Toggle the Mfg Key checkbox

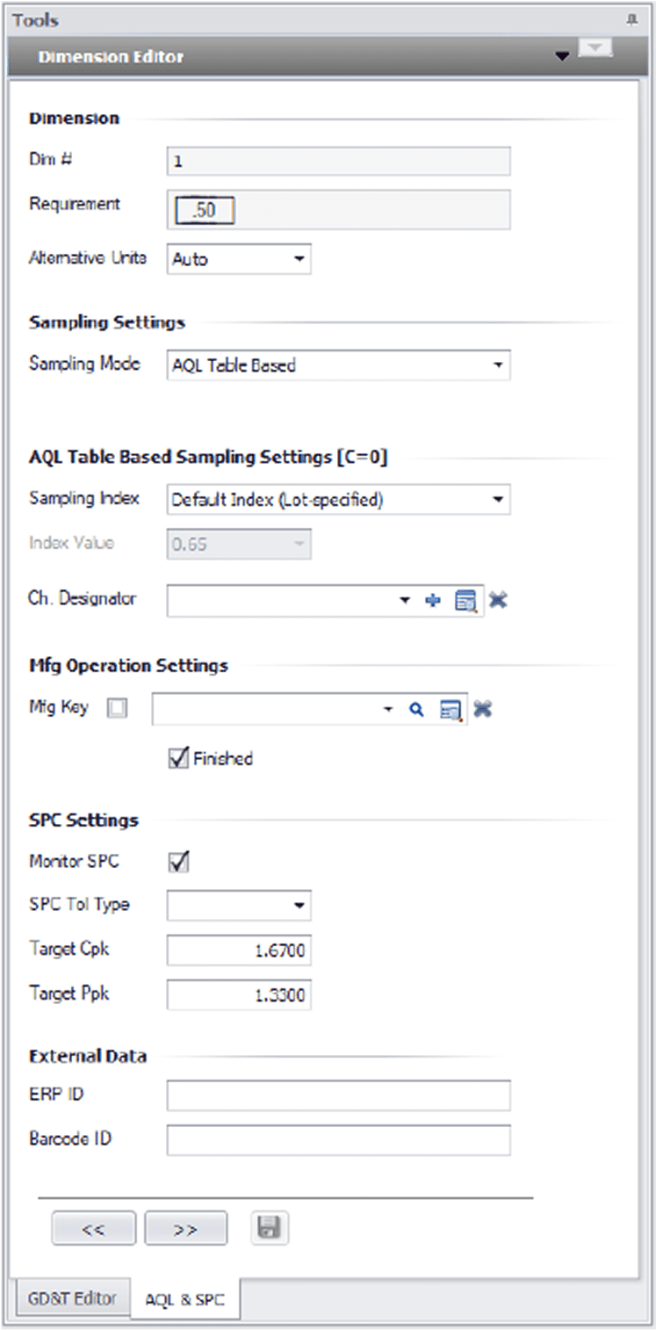coord(117,708)
